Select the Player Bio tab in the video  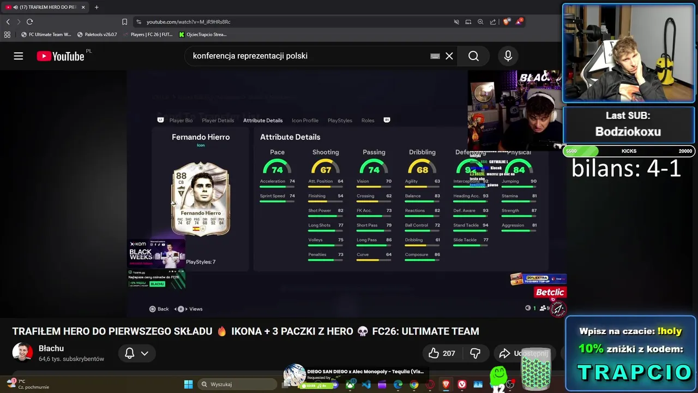(180, 120)
